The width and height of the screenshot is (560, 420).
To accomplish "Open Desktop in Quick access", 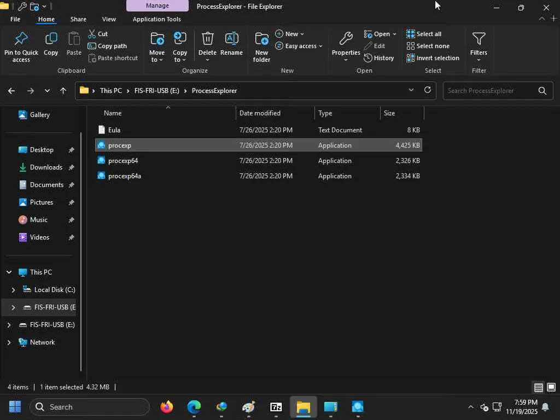I will (42, 150).
